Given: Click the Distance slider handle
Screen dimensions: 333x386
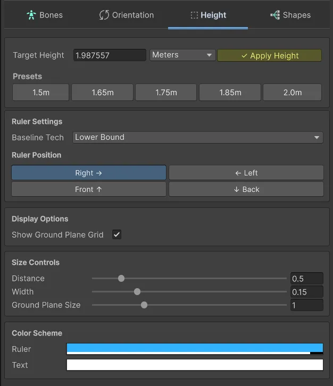Looking at the screenshot, I should pyautogui.click(x=121, y=279).
